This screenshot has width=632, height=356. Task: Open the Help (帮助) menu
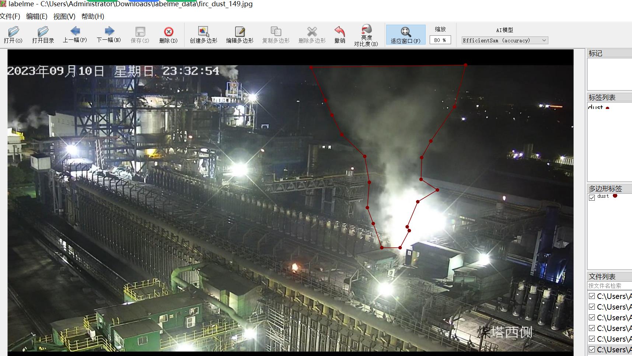(x=92, y=17)
